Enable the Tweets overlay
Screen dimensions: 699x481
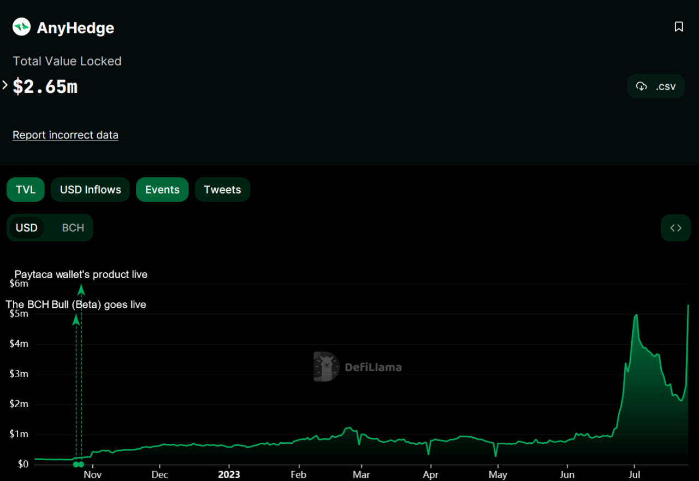tap(223, 190)
